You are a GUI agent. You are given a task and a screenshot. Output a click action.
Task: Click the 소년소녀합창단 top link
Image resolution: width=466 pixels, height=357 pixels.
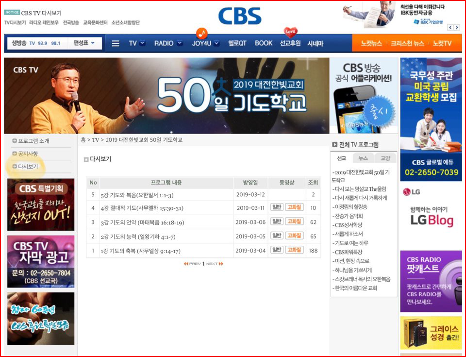pos(125,23)
